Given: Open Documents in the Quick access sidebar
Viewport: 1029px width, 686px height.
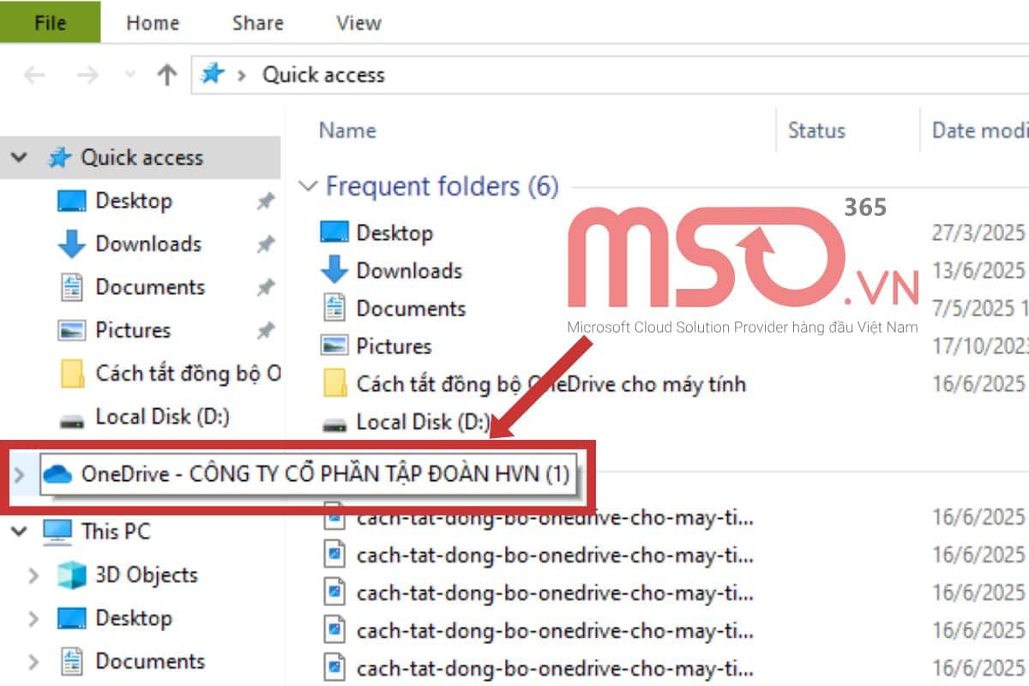Looking at the screenshot, I should pyautogui.click(x=150, y=286).
